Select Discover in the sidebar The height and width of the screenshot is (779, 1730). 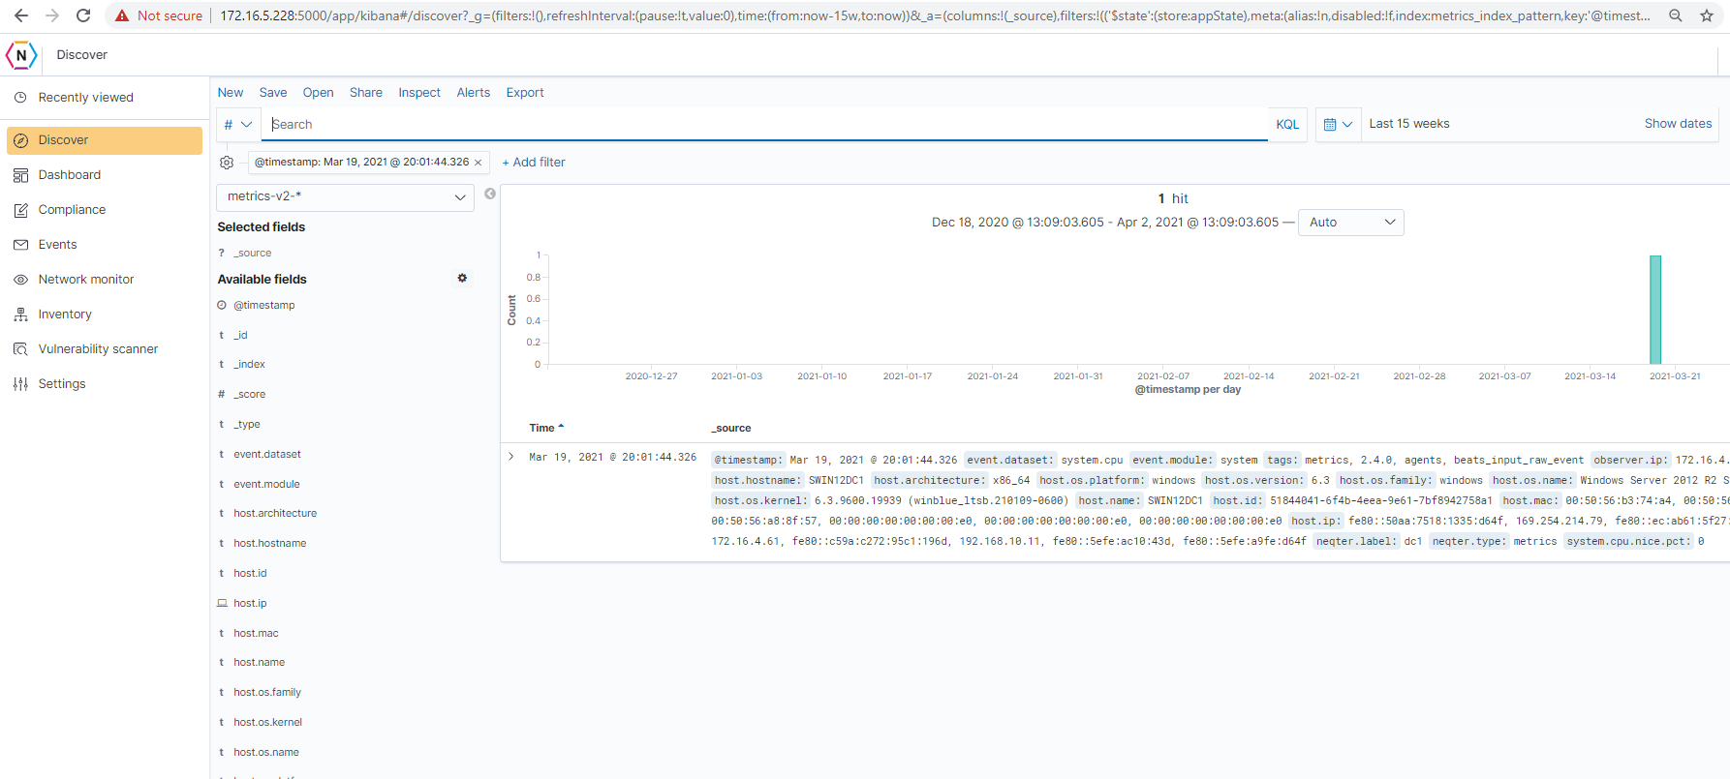[105, 140]
